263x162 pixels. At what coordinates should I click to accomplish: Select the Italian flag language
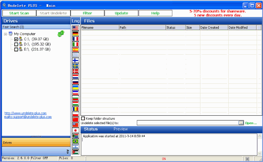coord(75,44)
